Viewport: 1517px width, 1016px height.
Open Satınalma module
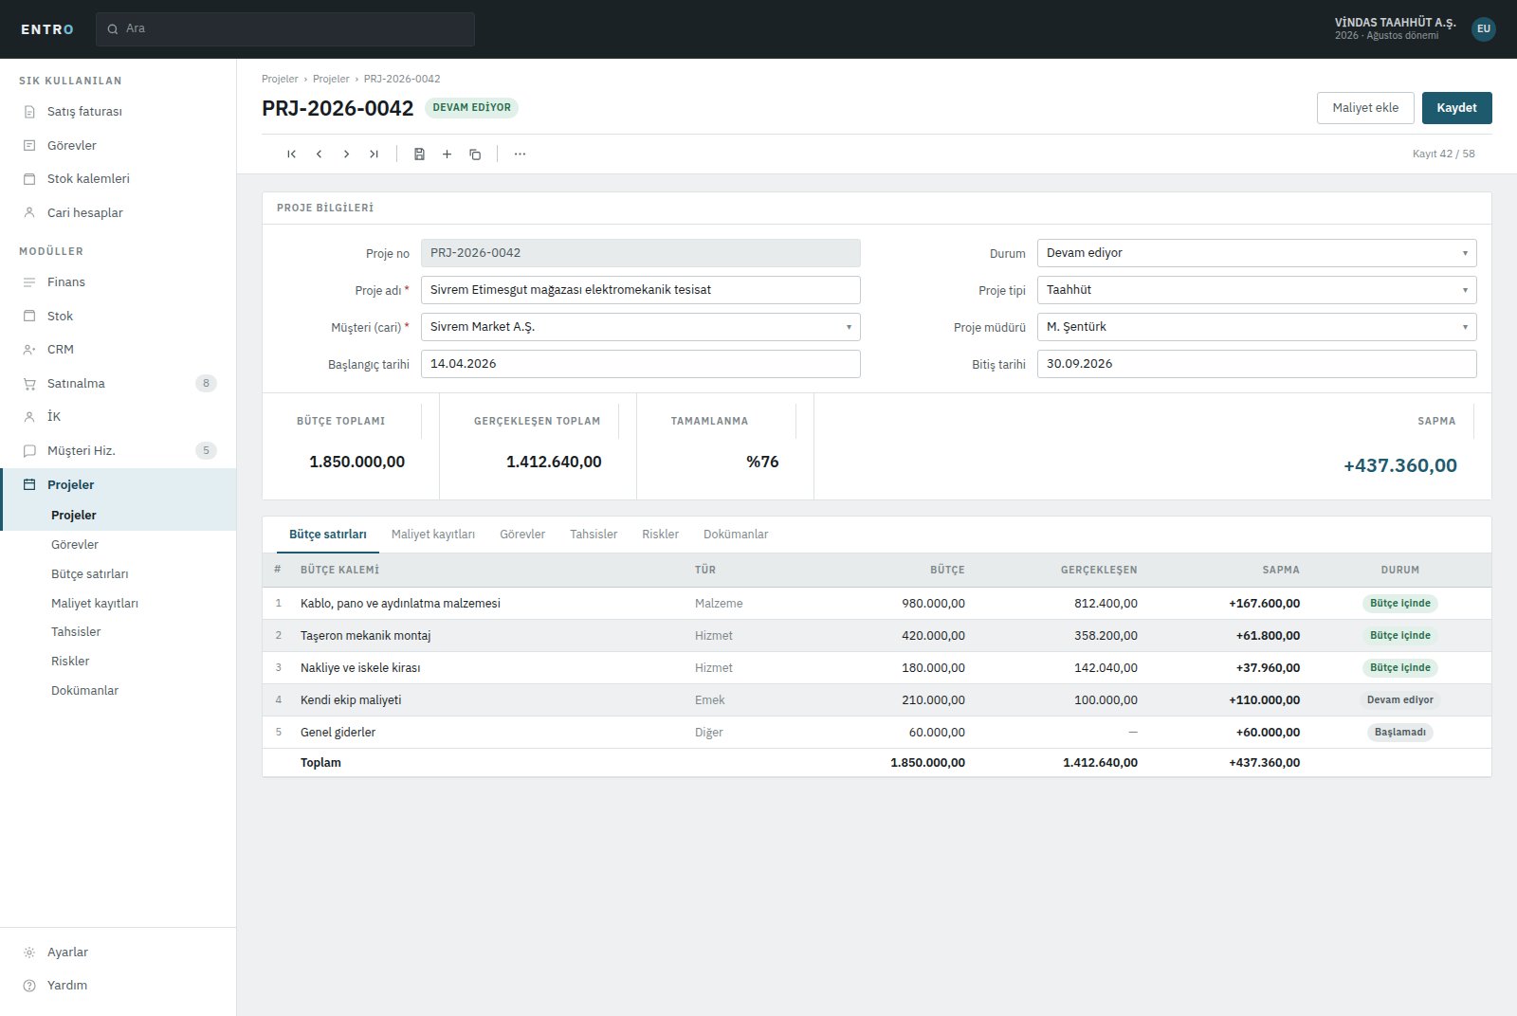118,384
